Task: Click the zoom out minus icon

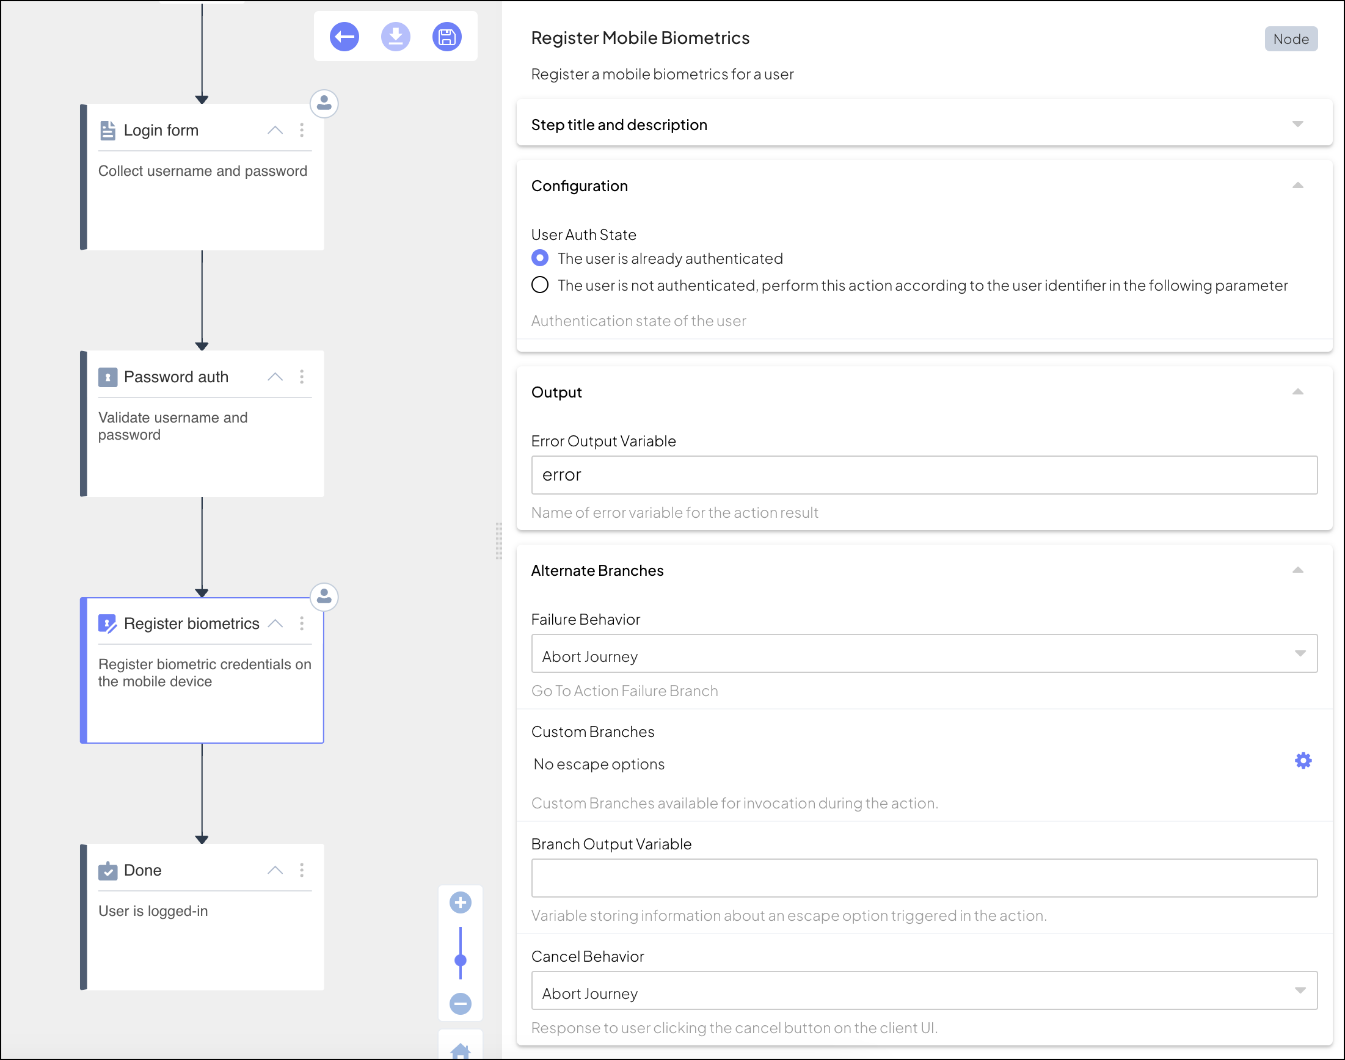Action: pyautogui.click(x=460, y=1004)
